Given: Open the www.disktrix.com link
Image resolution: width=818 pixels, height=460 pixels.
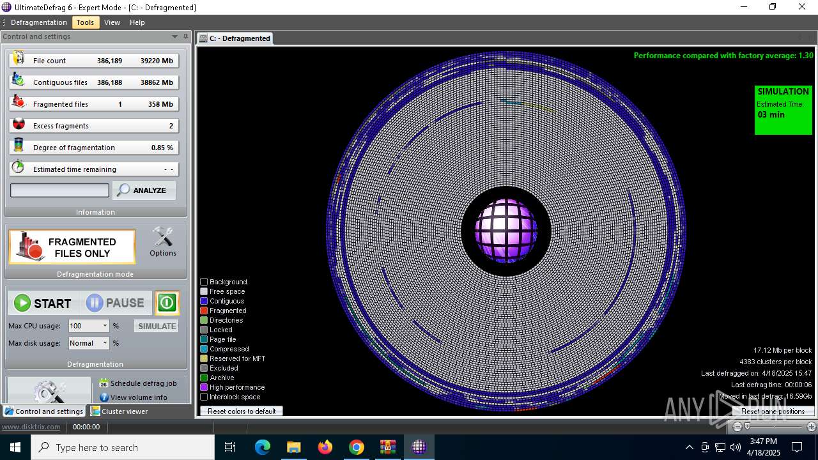Looking at the screenshot, I should point(31,427).
